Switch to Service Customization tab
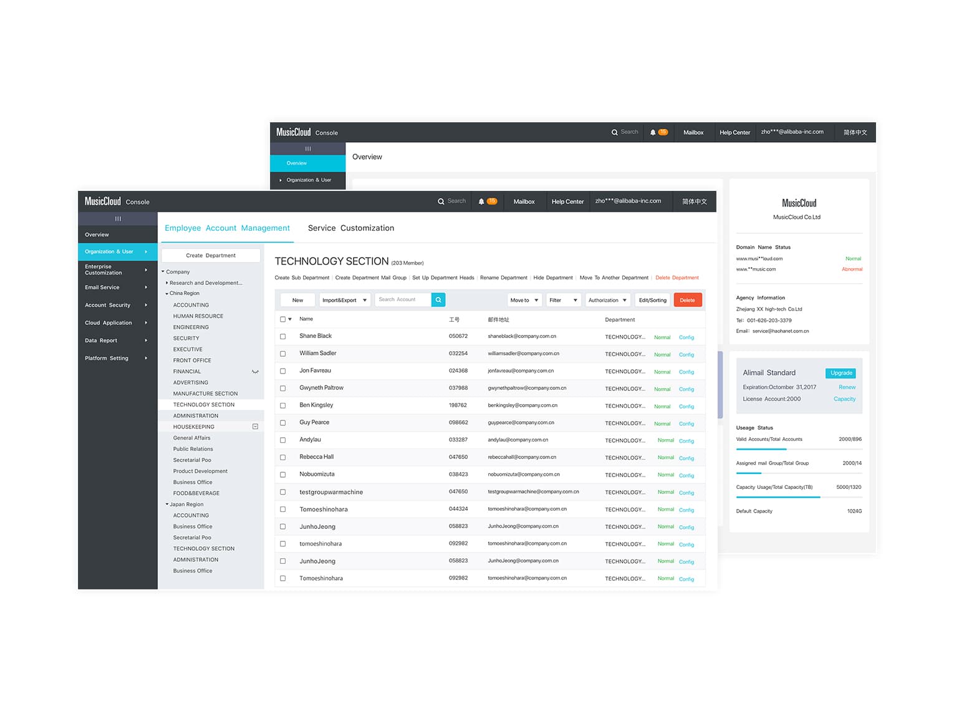Image resolution: width=954 pixels, height=711 pixels. pos(350,228)
